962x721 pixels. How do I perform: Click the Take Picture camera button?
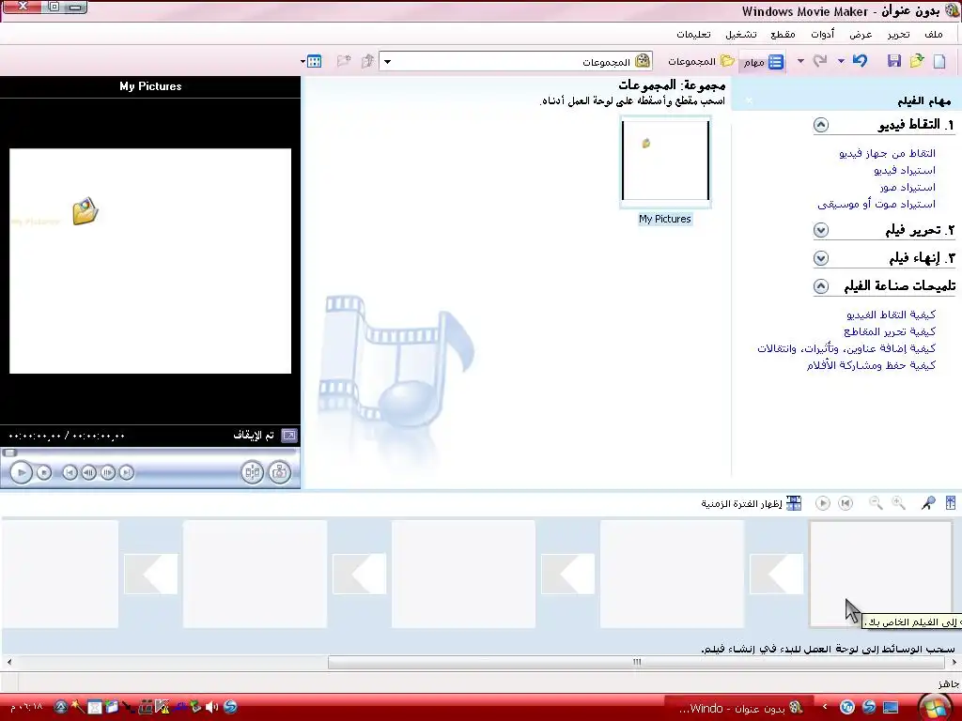[280, 473]
